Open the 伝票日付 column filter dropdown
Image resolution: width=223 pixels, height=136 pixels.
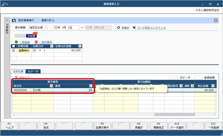[52, 46]
